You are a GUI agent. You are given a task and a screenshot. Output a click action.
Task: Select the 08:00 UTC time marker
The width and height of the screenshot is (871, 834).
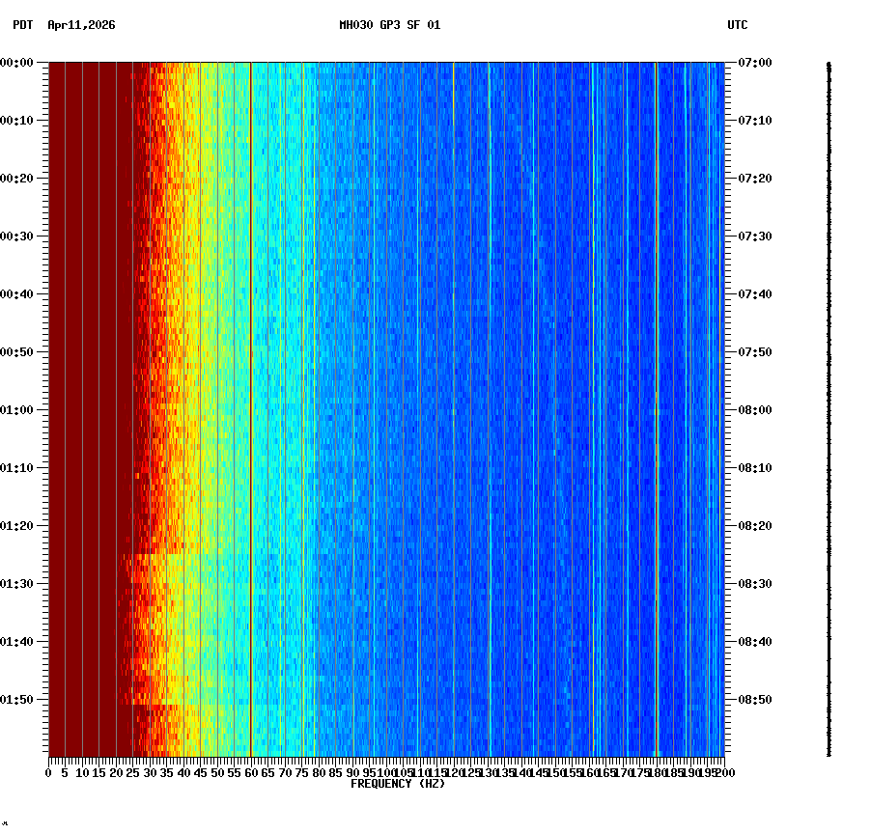[751, 408]
